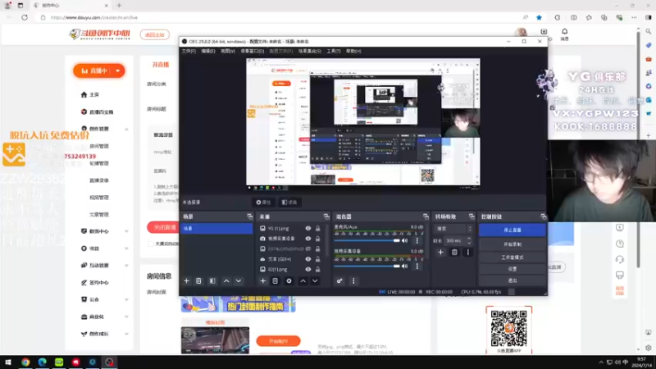This screenshot has height=369, width=656.
Task: Delete selected source with Sources trash icon
Action: coord(275,281)
